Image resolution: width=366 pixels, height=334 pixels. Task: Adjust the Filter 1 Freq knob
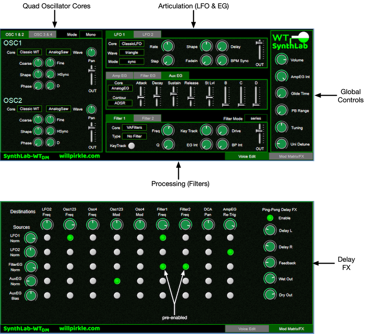[x=168, y=130]
